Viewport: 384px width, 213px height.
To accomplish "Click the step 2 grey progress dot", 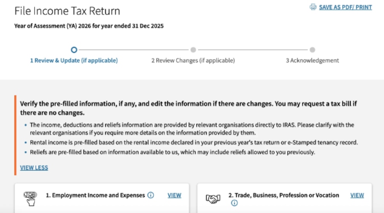I will coord(193,50).
